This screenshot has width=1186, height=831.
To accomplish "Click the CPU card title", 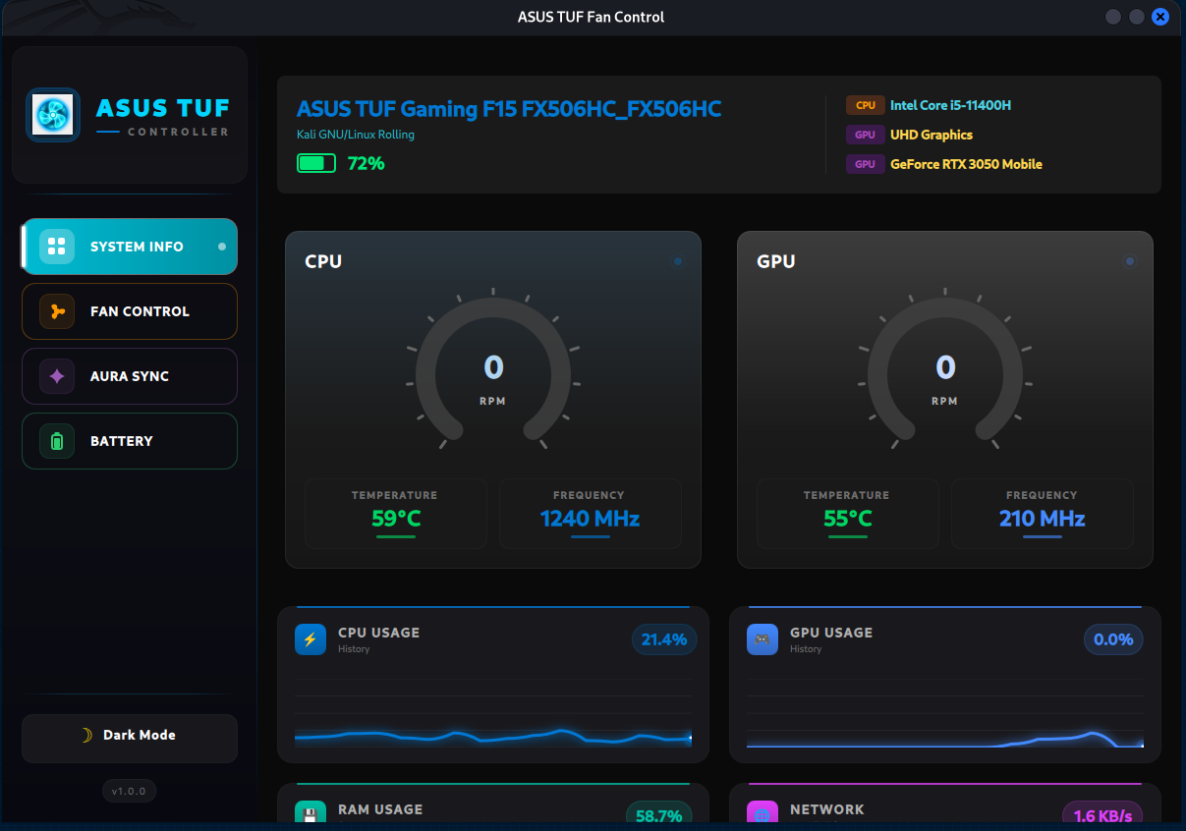I will pyautogui.click(x=323, y=261).
